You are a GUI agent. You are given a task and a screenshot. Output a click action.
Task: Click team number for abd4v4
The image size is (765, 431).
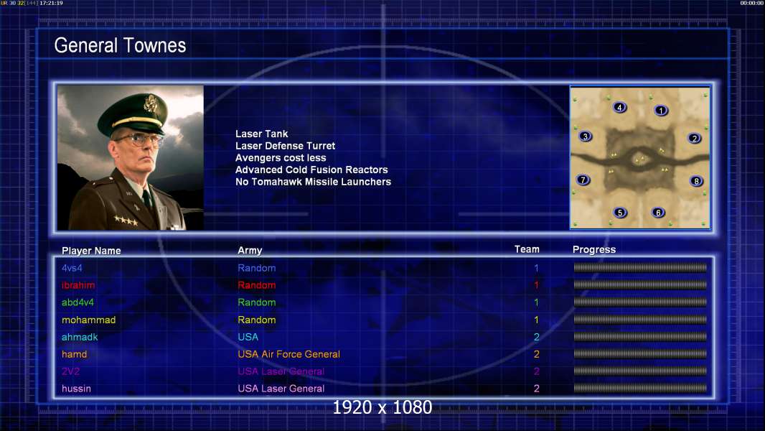pos(536,302)
